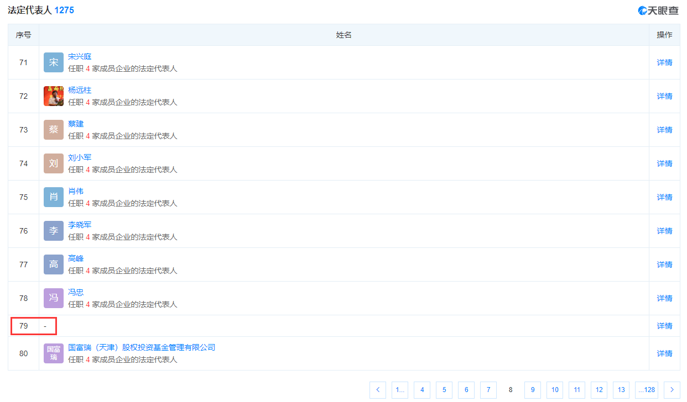View 详情 for 宋兴庭 row
Image resolution: width=687 pixels, height=402 pixels.
[664, 62]
